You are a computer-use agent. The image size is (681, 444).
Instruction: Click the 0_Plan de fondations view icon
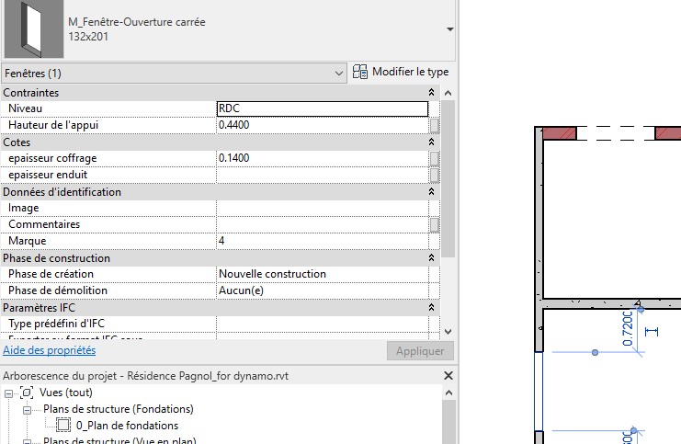[63, 426]
